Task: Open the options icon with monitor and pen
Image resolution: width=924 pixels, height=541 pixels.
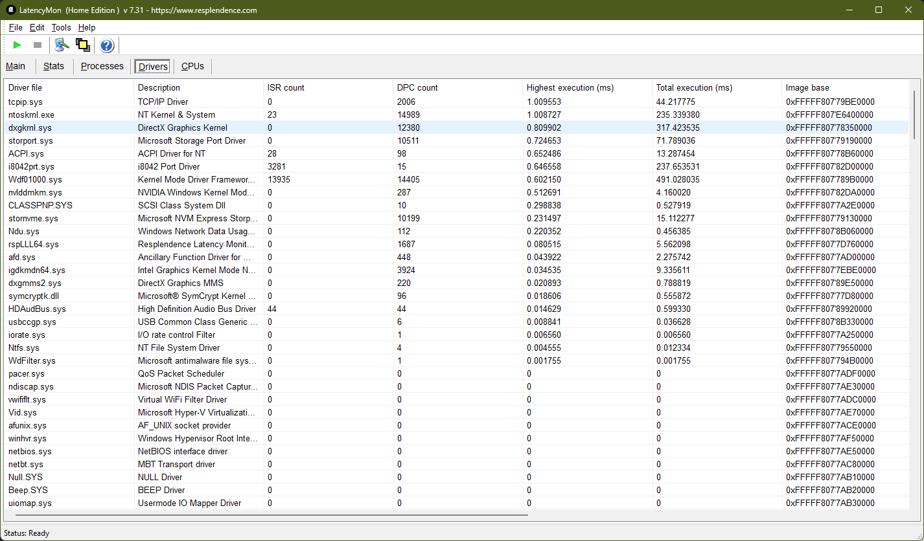Action: point(62,45)
